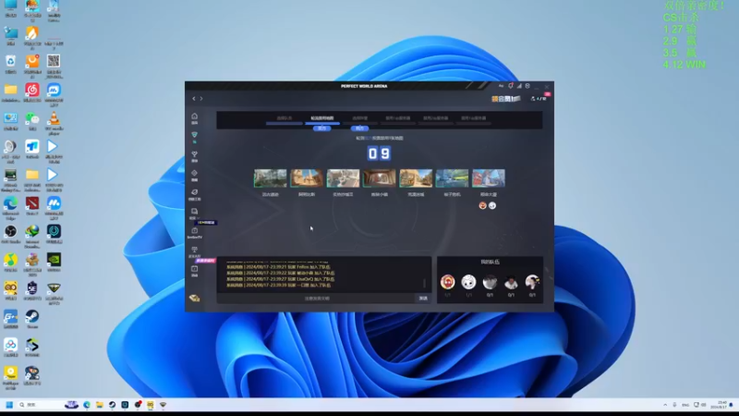Select the green shield matchmaking sidebar icon
739x416 pixels.
click(194, 135)
